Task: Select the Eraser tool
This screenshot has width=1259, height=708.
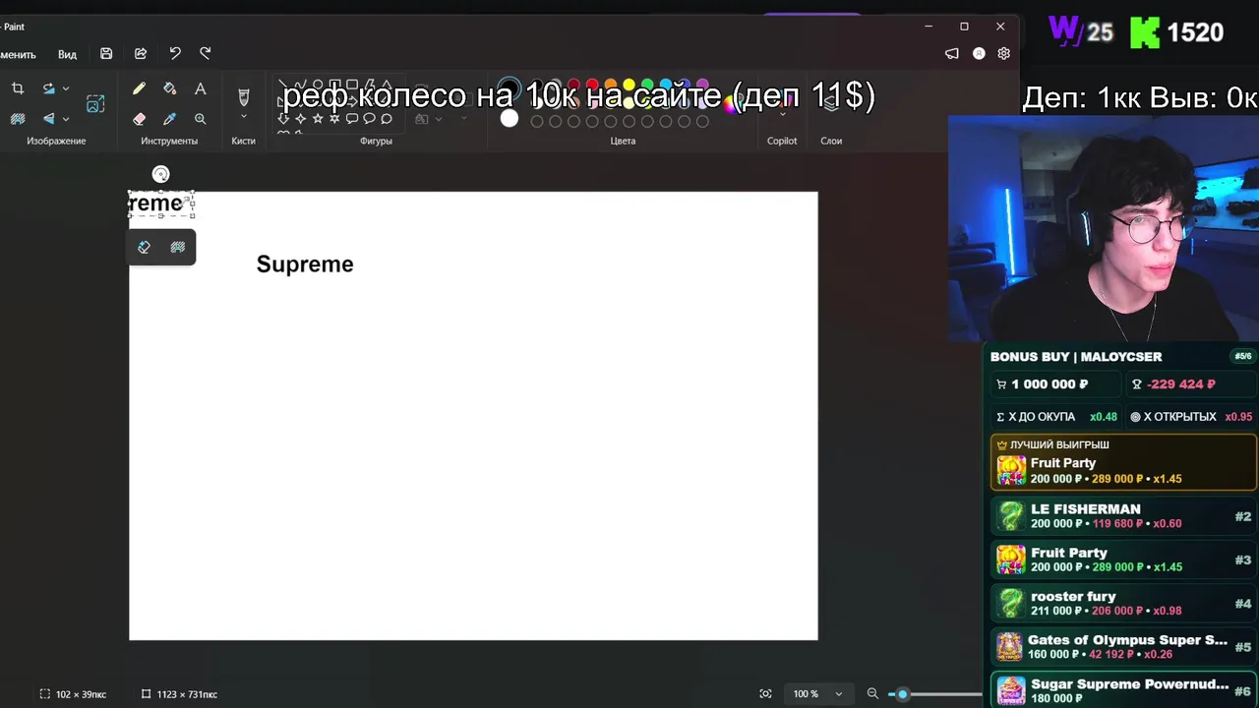Action: coord(139,118)
